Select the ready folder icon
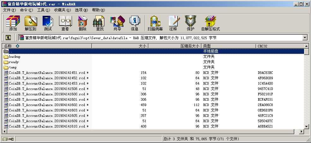Image resolution: width=311 pixels, height=143 pixels. click(6, 62)
